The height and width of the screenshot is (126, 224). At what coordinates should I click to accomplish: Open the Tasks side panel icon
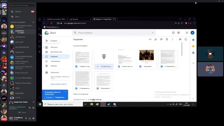[x=193, y=53]
